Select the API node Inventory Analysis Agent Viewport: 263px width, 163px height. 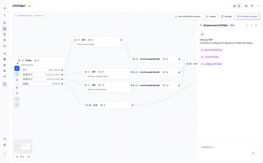pos(109,74)
